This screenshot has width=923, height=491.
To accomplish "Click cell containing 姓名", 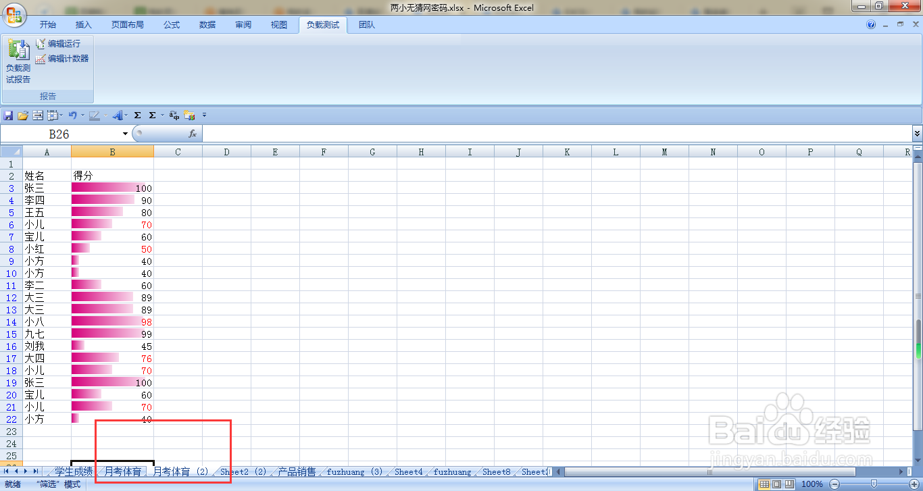I will (47, 176).
